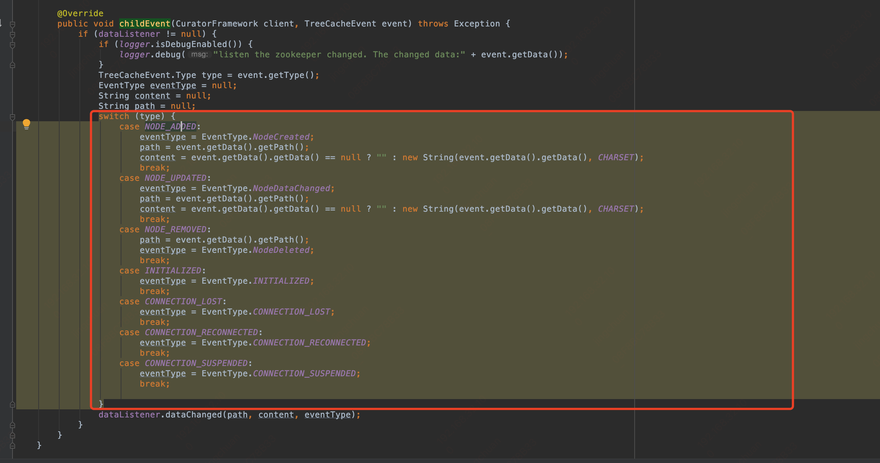This screenshot has width=880, height=463.
Task: Click the first CHARSET constant
Action: [616, 158]
